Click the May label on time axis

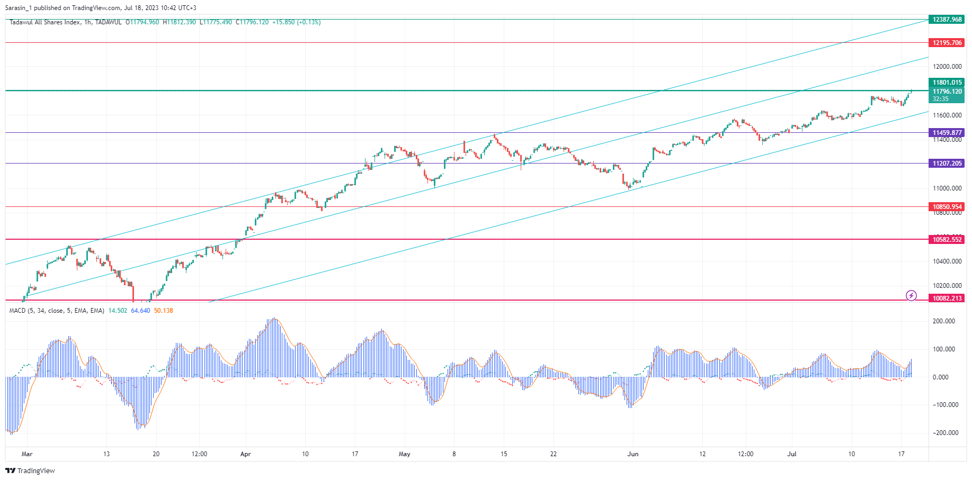[x=405, y=454]
